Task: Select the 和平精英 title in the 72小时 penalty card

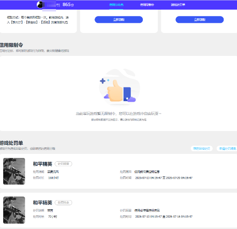Action: click(x=43, y=202)
